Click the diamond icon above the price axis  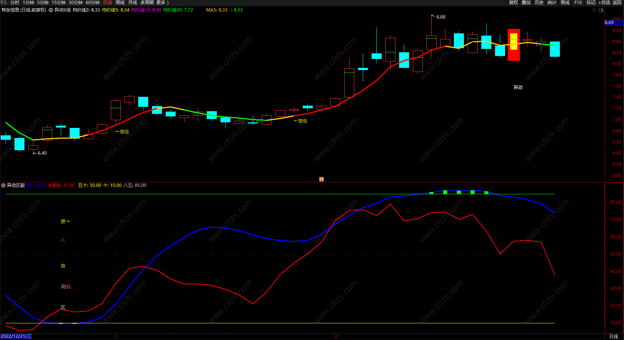(x=594, y=10)
